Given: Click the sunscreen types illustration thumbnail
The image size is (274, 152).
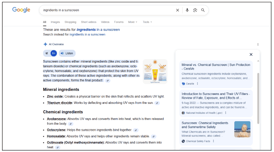Looking at the screenshot, I should click(155, 71).
